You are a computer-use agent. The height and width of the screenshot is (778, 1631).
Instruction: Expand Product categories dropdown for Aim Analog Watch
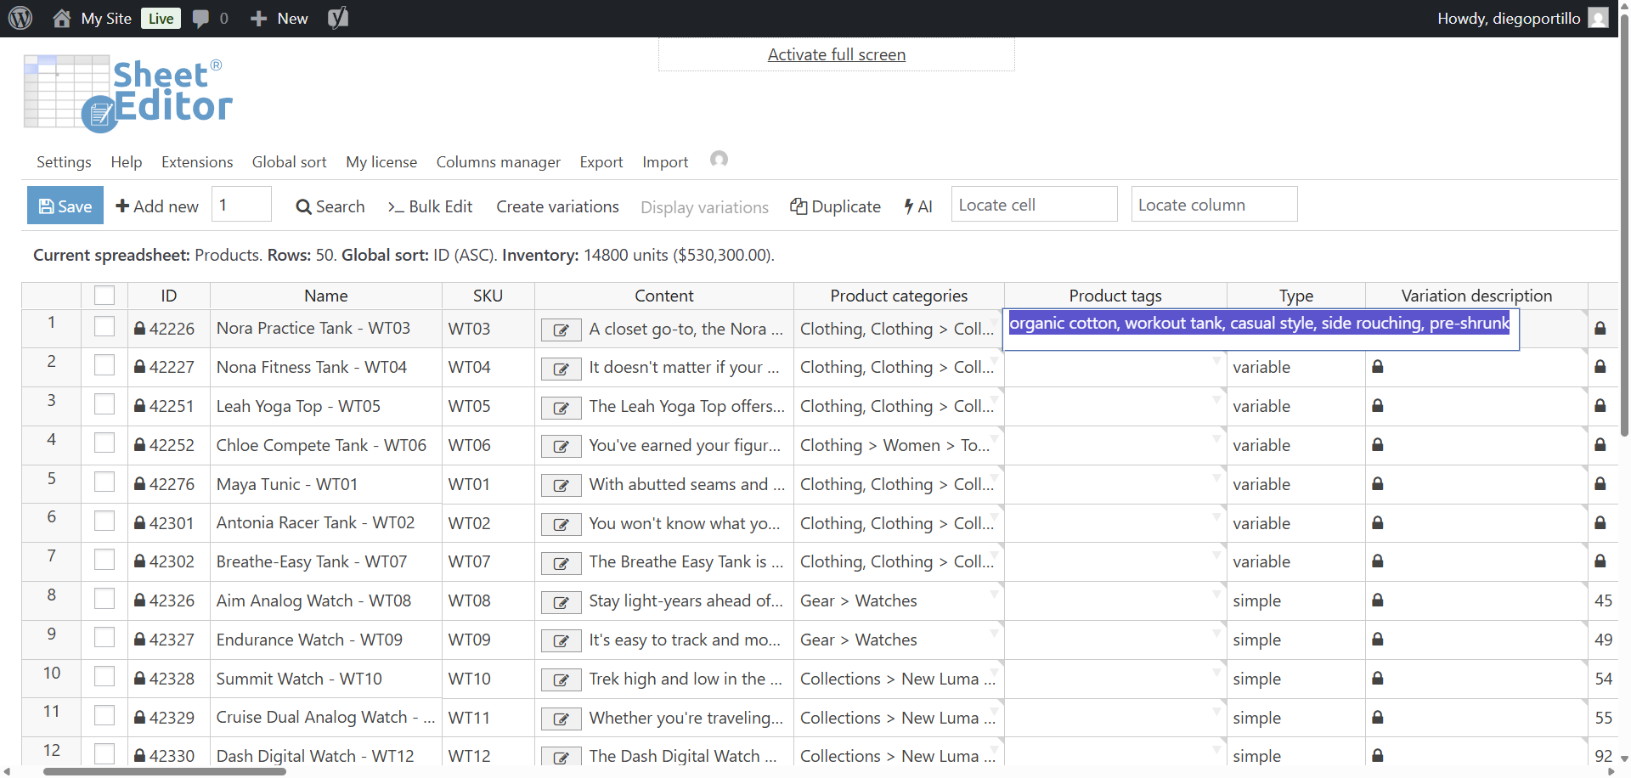point(995,595)
